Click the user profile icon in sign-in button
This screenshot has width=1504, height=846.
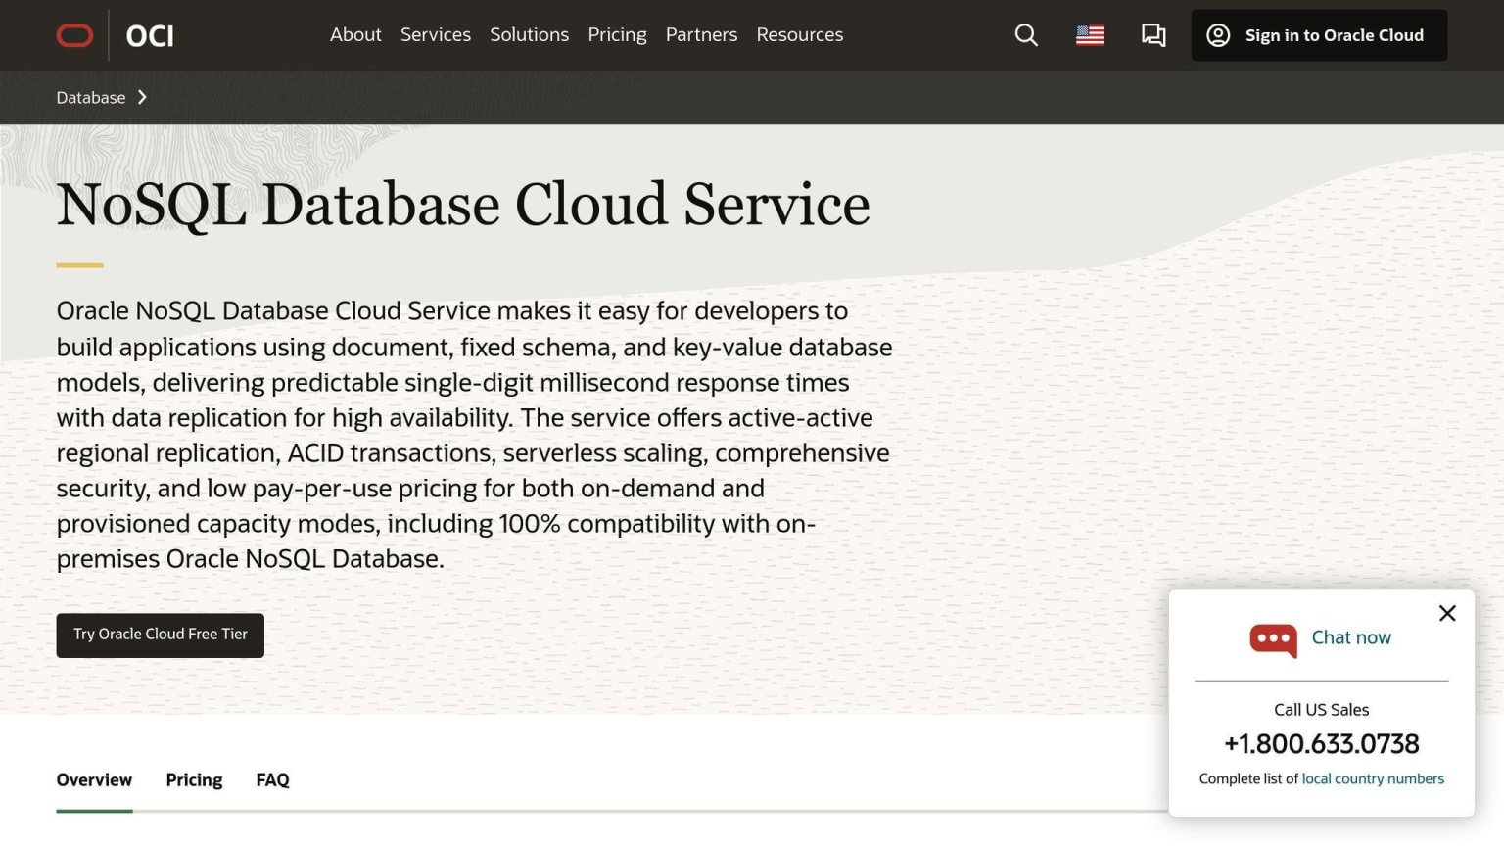pos(1218,35)
